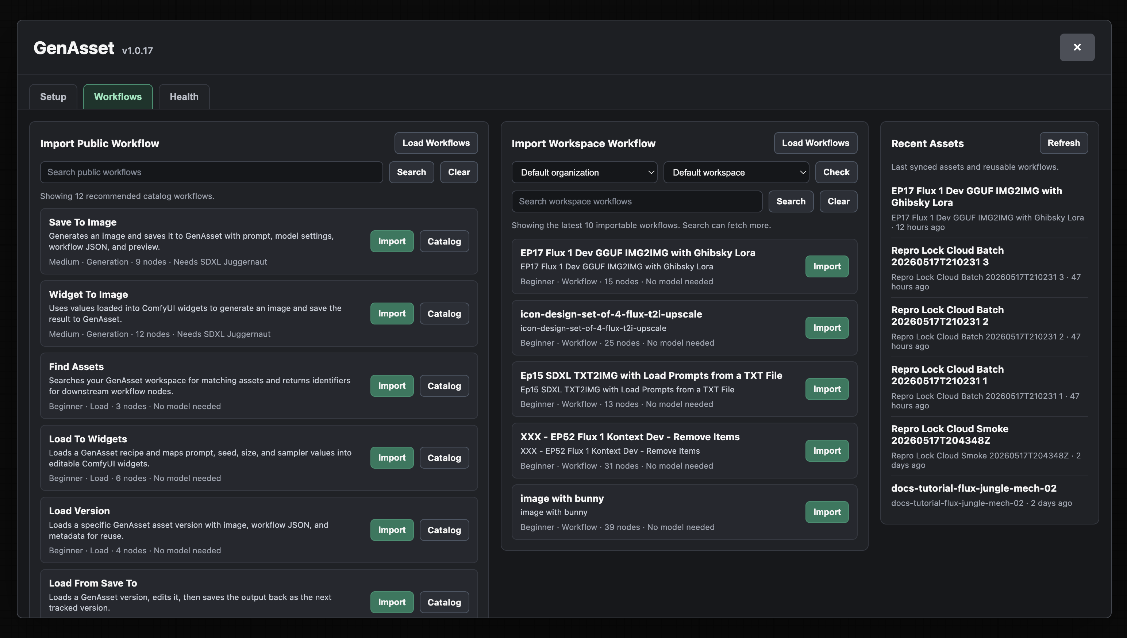Click Load Workflows in Import Workspace Workflow
The image size is (1127, 638).
point(815,143)
